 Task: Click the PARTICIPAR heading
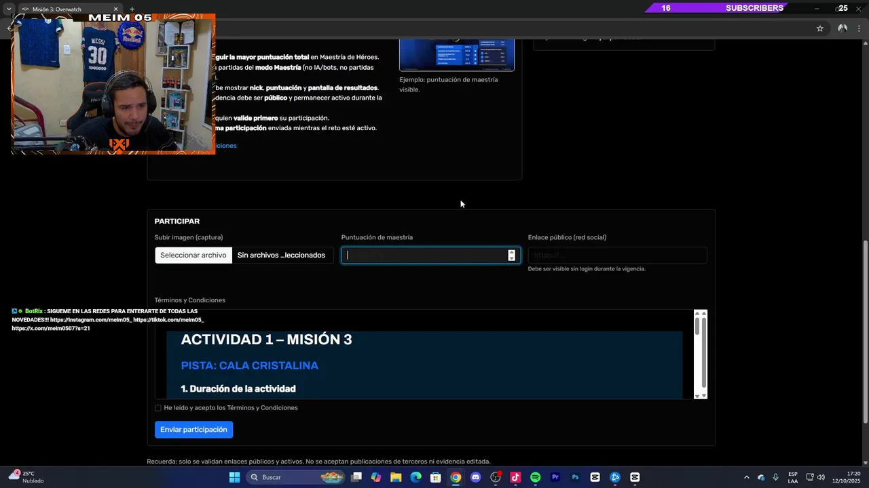[177, 221]
